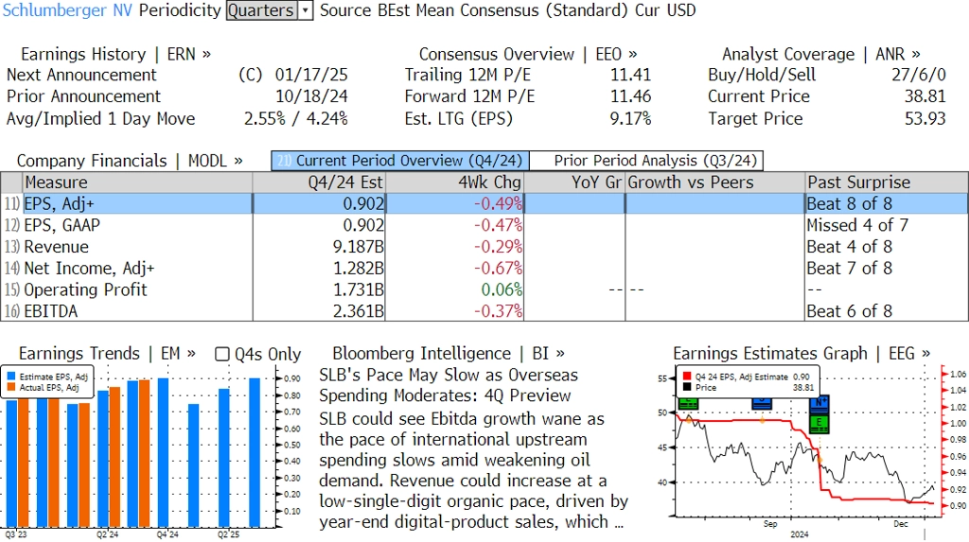Image resolution: width=969 pixels, height=542 pixels.
Task: Open Earnings Estimates Graph EEG link
Action: click(802, 354)
